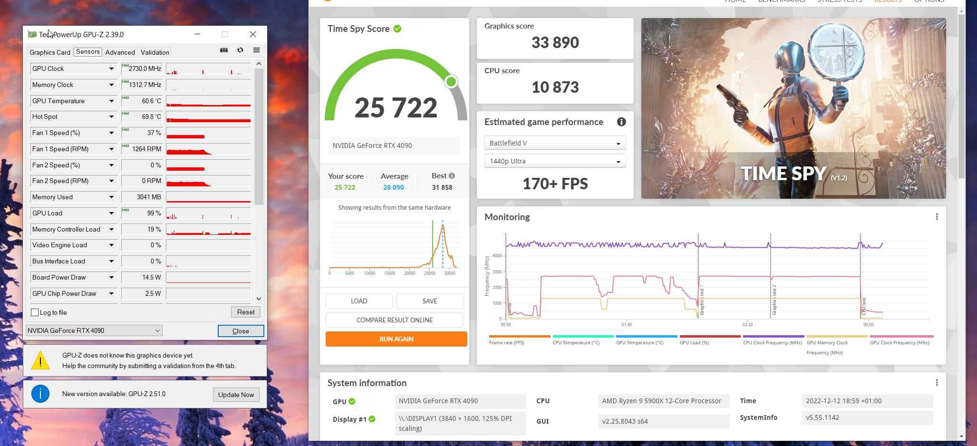Click the GPU Clock sensor graph
This screenshot has height=446, width=977.
pyautogui.click(x=208, y=68)
